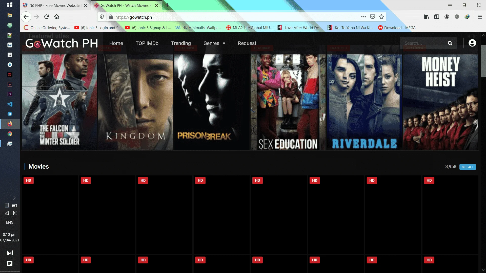486x273 pixels.
Task: Open the Request page
Action: coord(247,43)
